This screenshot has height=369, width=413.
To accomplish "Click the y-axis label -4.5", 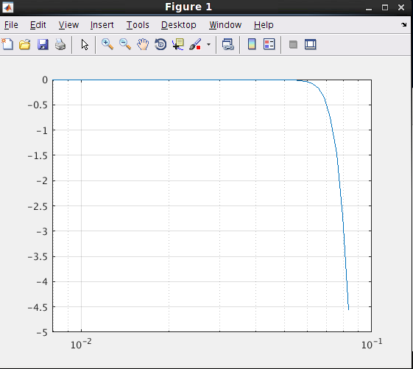I will coord(38,307).
